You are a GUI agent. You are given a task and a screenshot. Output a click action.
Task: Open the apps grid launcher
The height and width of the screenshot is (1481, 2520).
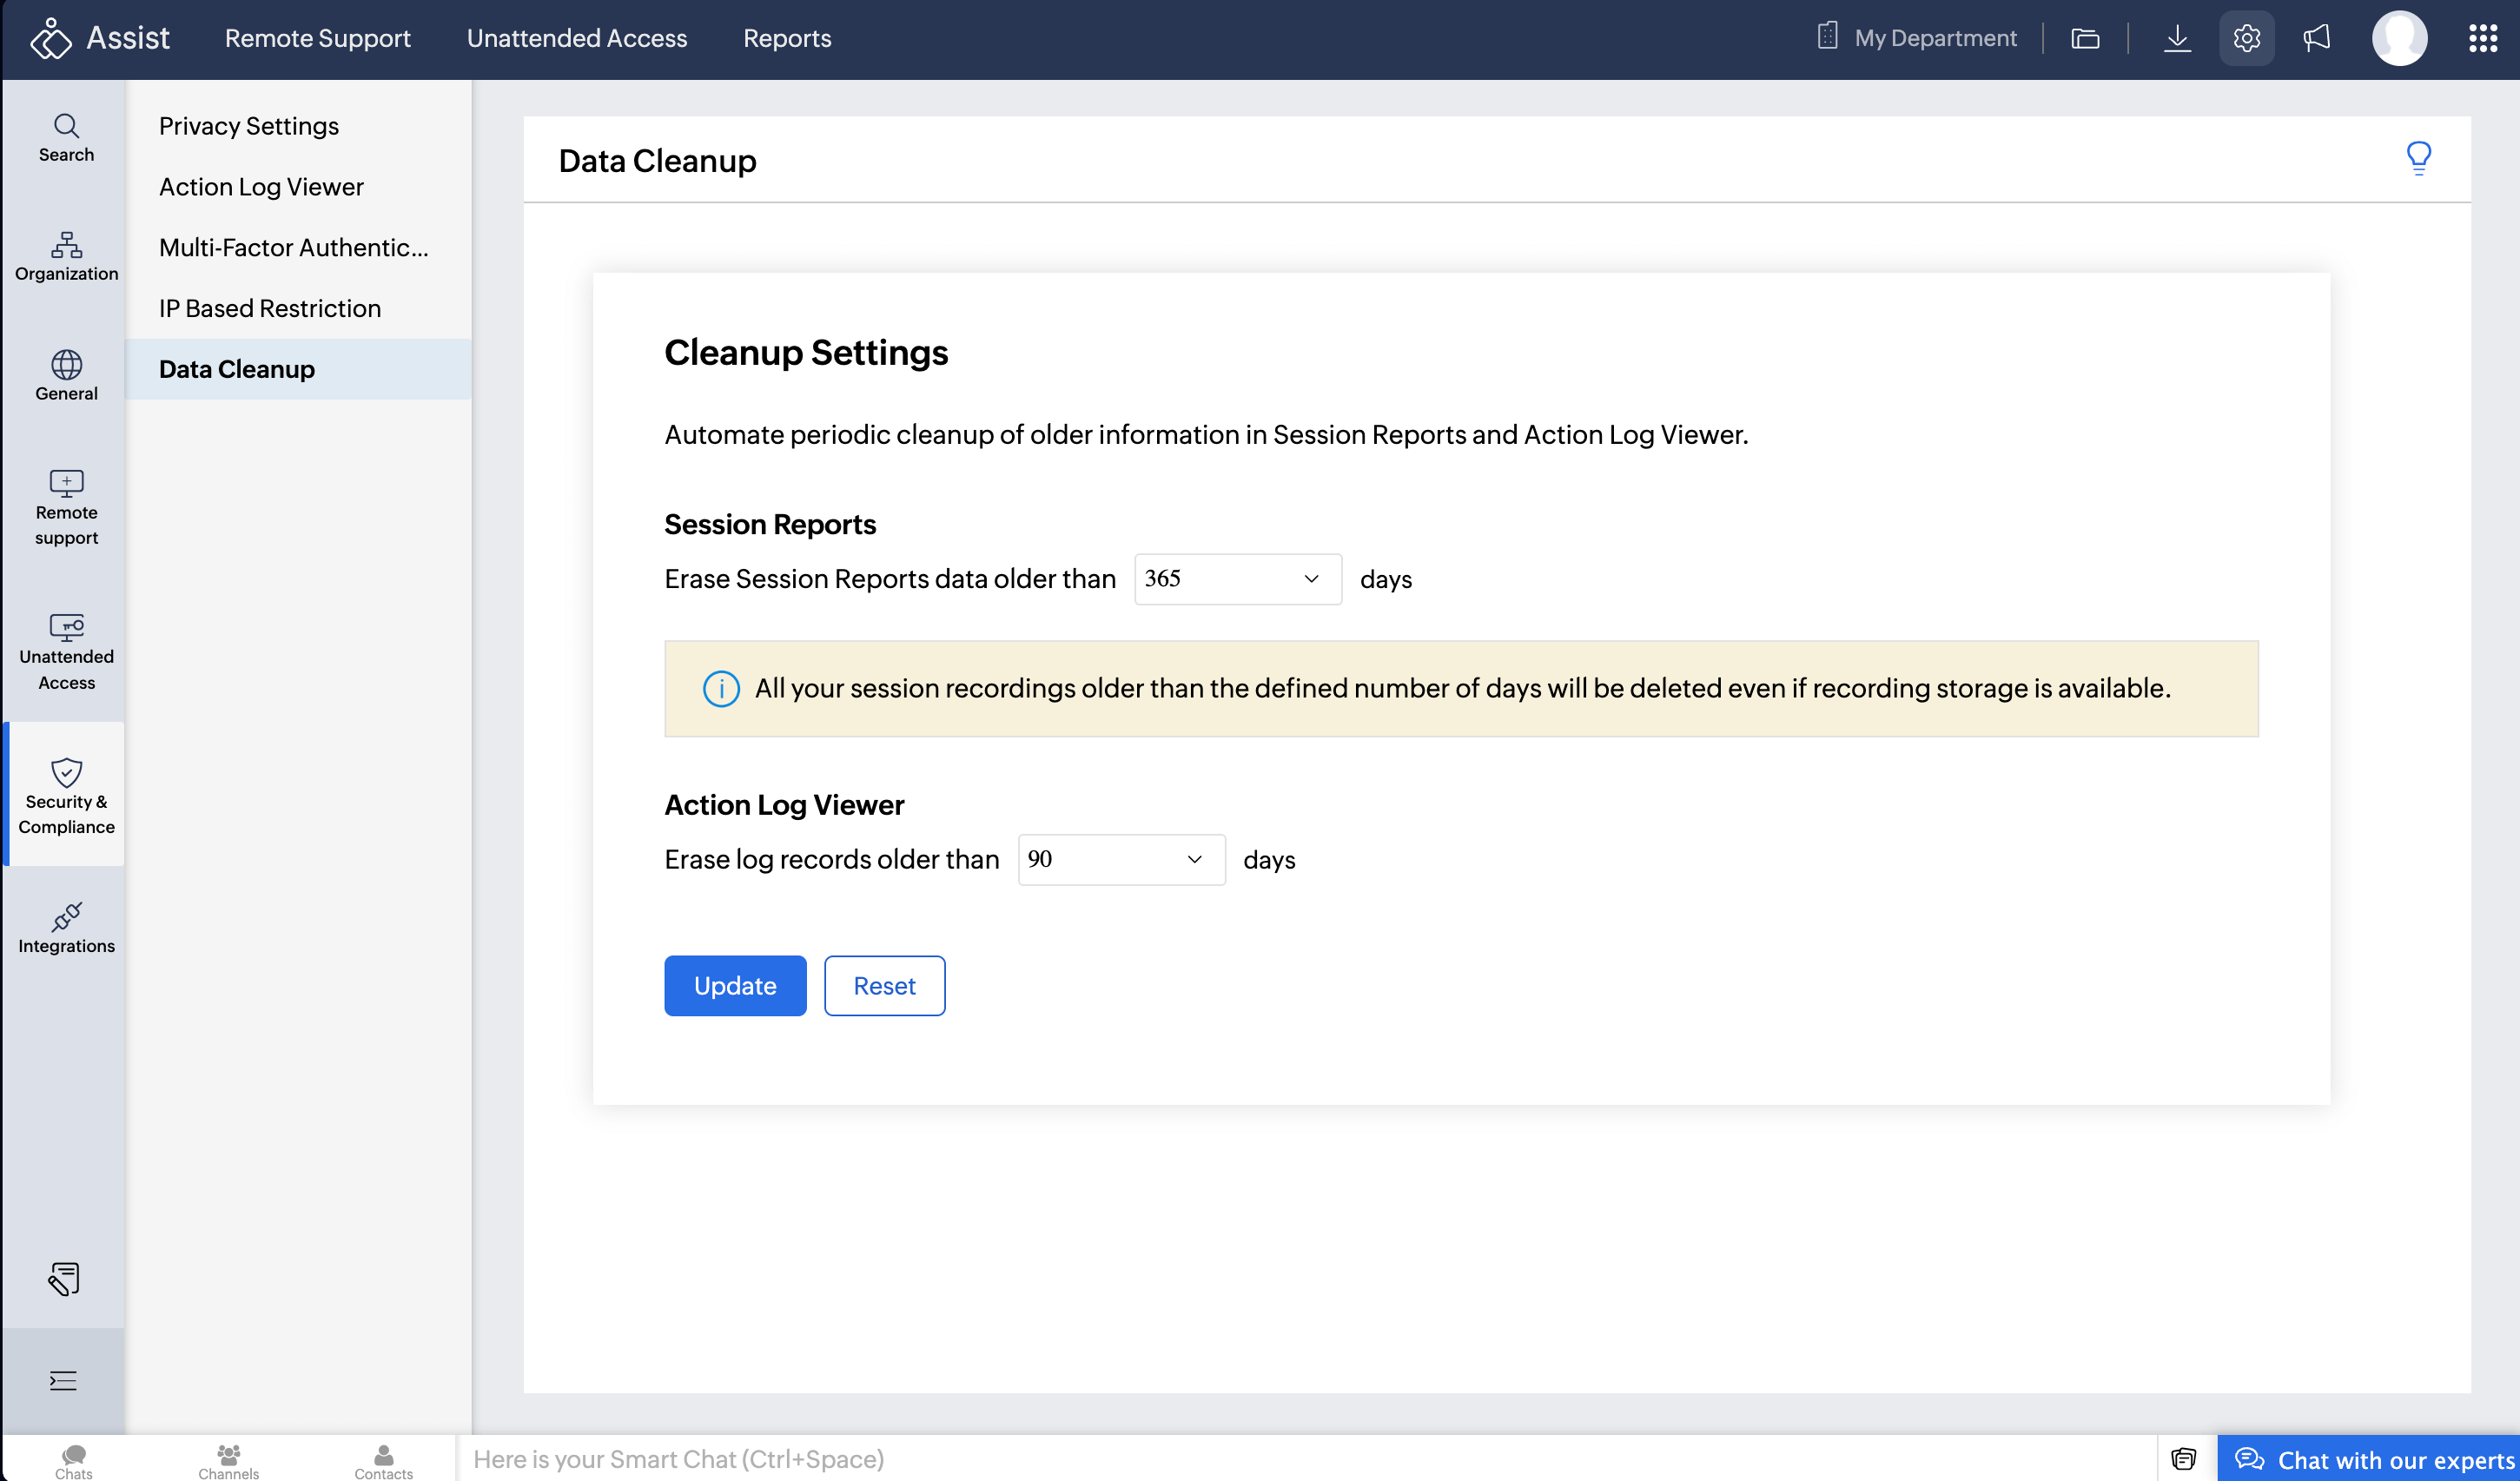coord(2482,38)
